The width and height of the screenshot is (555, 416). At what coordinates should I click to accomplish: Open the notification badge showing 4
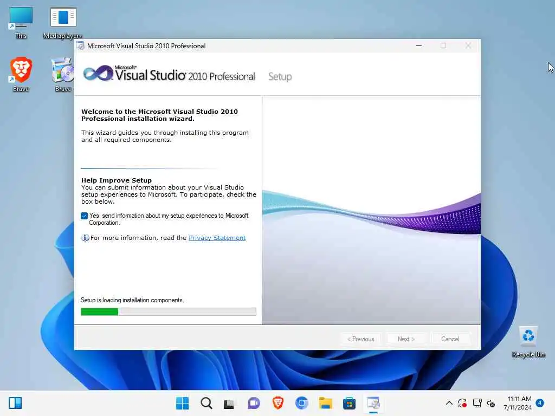540,403
